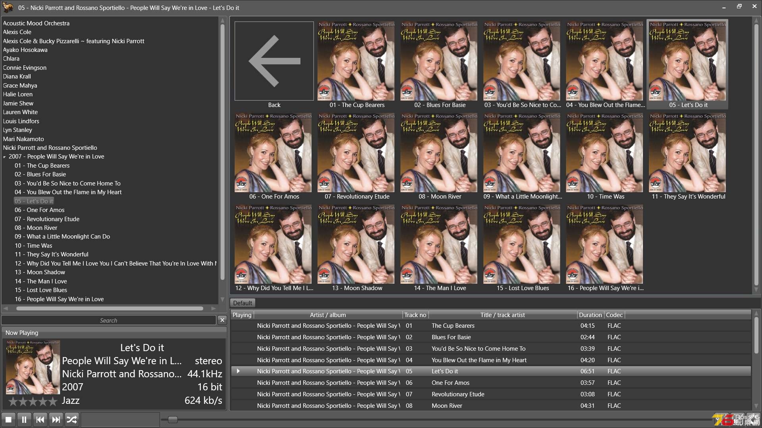Select '16 - People Will Say We're in Love' tree item
The height and width of the screenshot is (428, 762).
59,299
